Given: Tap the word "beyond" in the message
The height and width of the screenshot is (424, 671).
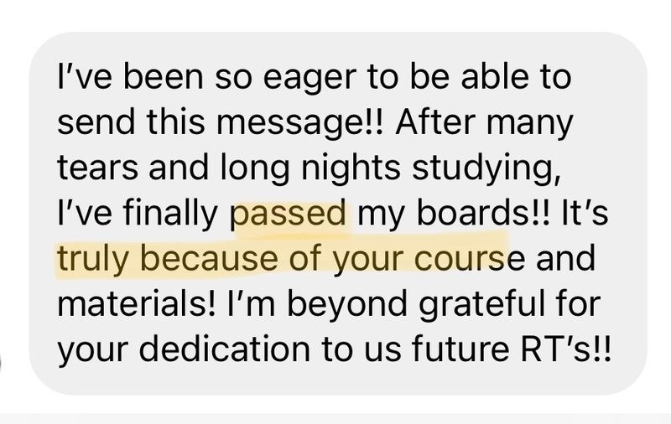Looking at the screenshot, I should [x=346, y=305].
